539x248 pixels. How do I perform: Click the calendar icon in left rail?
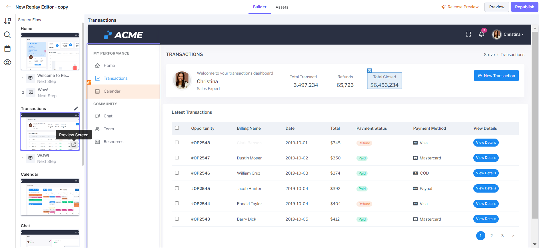[x=7, y=49]
